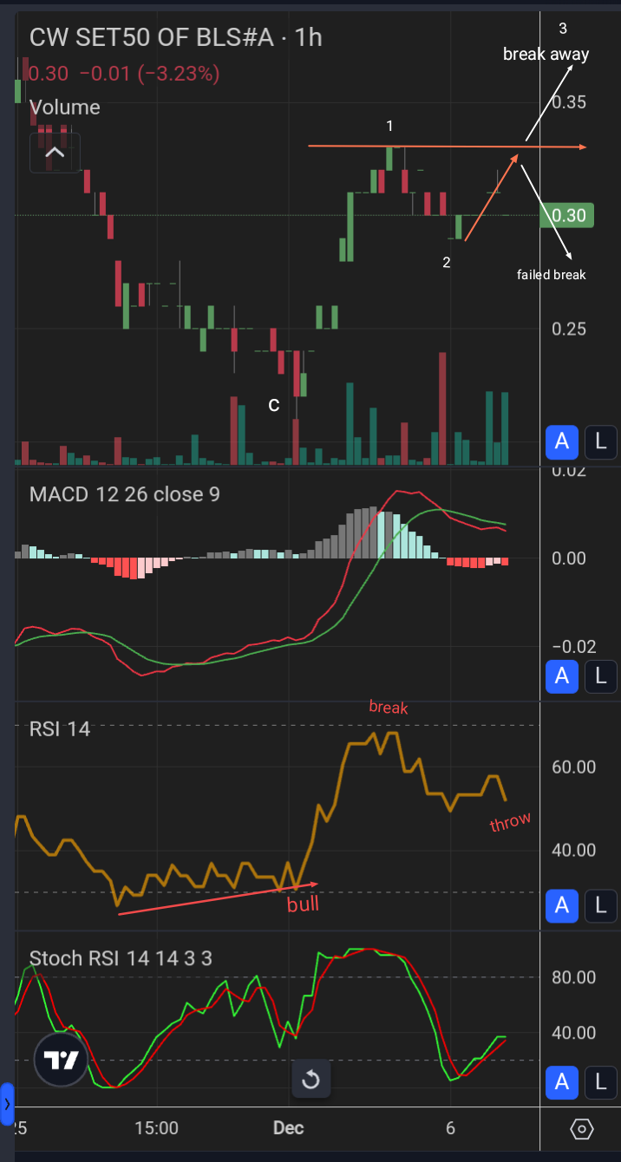Click the -0.02 MACD axis label
The image size is (621, 1162).
(572, 647)
